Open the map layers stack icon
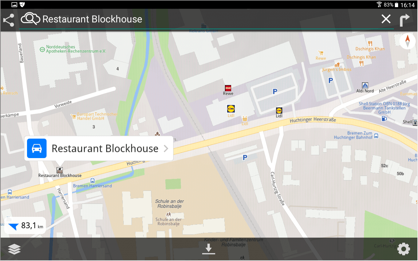The image size is (418, 261). [14, 249]
